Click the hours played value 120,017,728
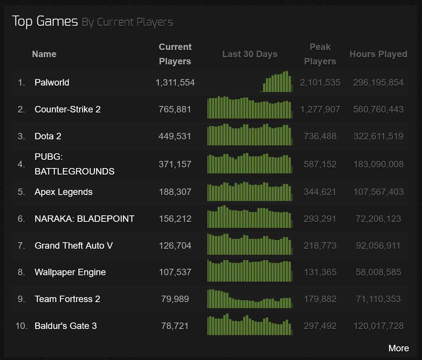The width and height of the screenshot is (422, 360). tap(378, 326)
